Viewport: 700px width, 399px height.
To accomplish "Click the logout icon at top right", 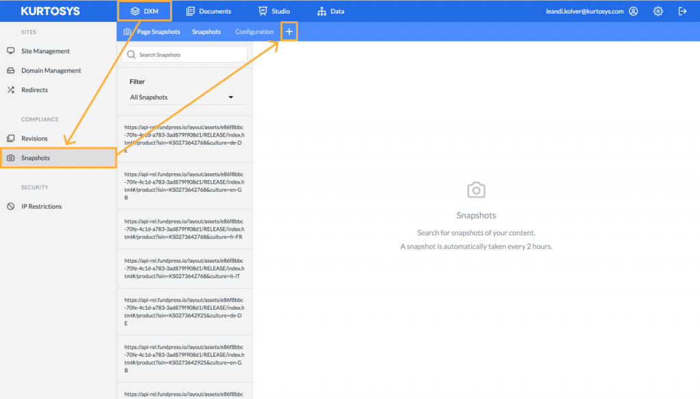I will click(x=682, y=10).
